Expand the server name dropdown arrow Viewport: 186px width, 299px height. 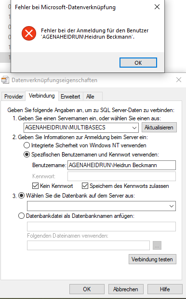[x=134, y=128]
